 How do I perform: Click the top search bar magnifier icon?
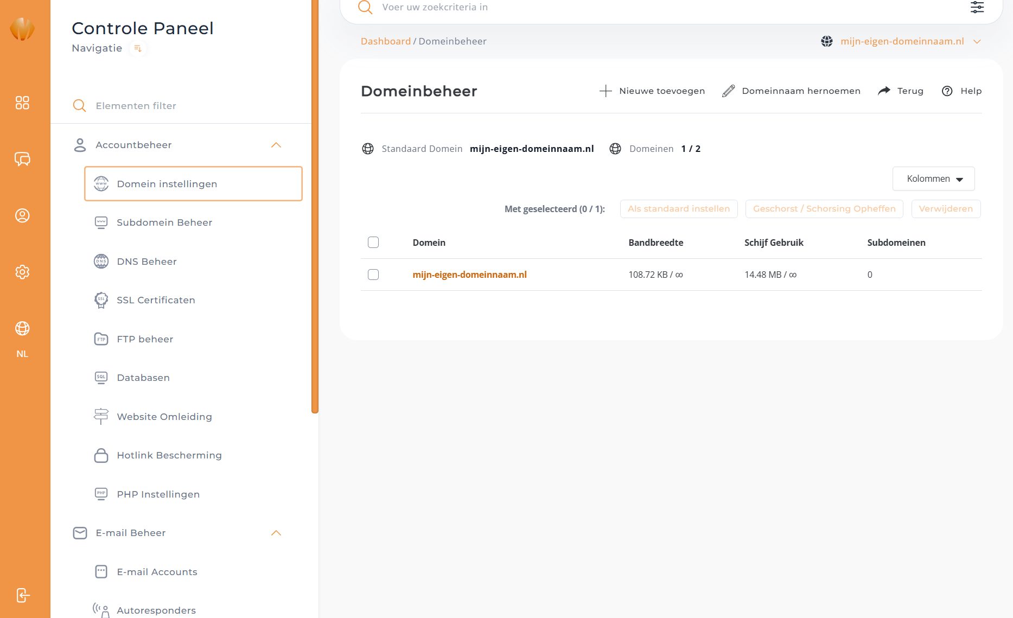tap(365, 7)
